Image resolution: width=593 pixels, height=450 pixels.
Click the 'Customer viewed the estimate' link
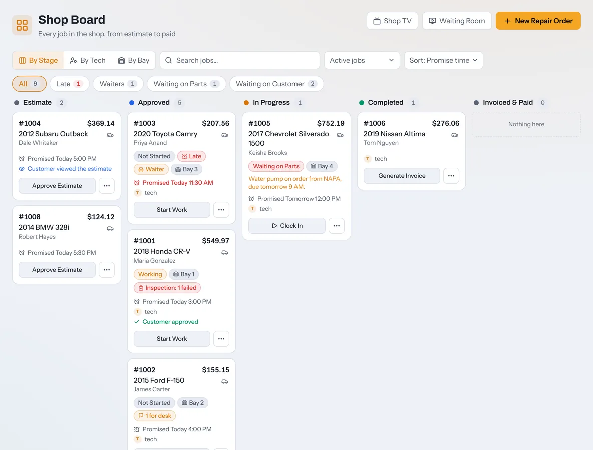[70, 169]
